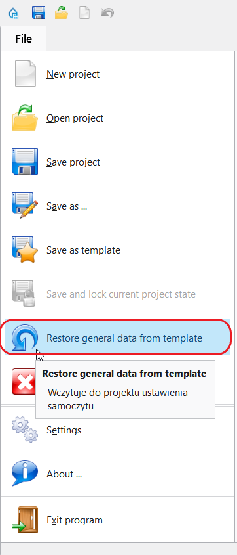Click the locked disk save state icon
Viewport: 237px width, 555px height.
(25, 294)
